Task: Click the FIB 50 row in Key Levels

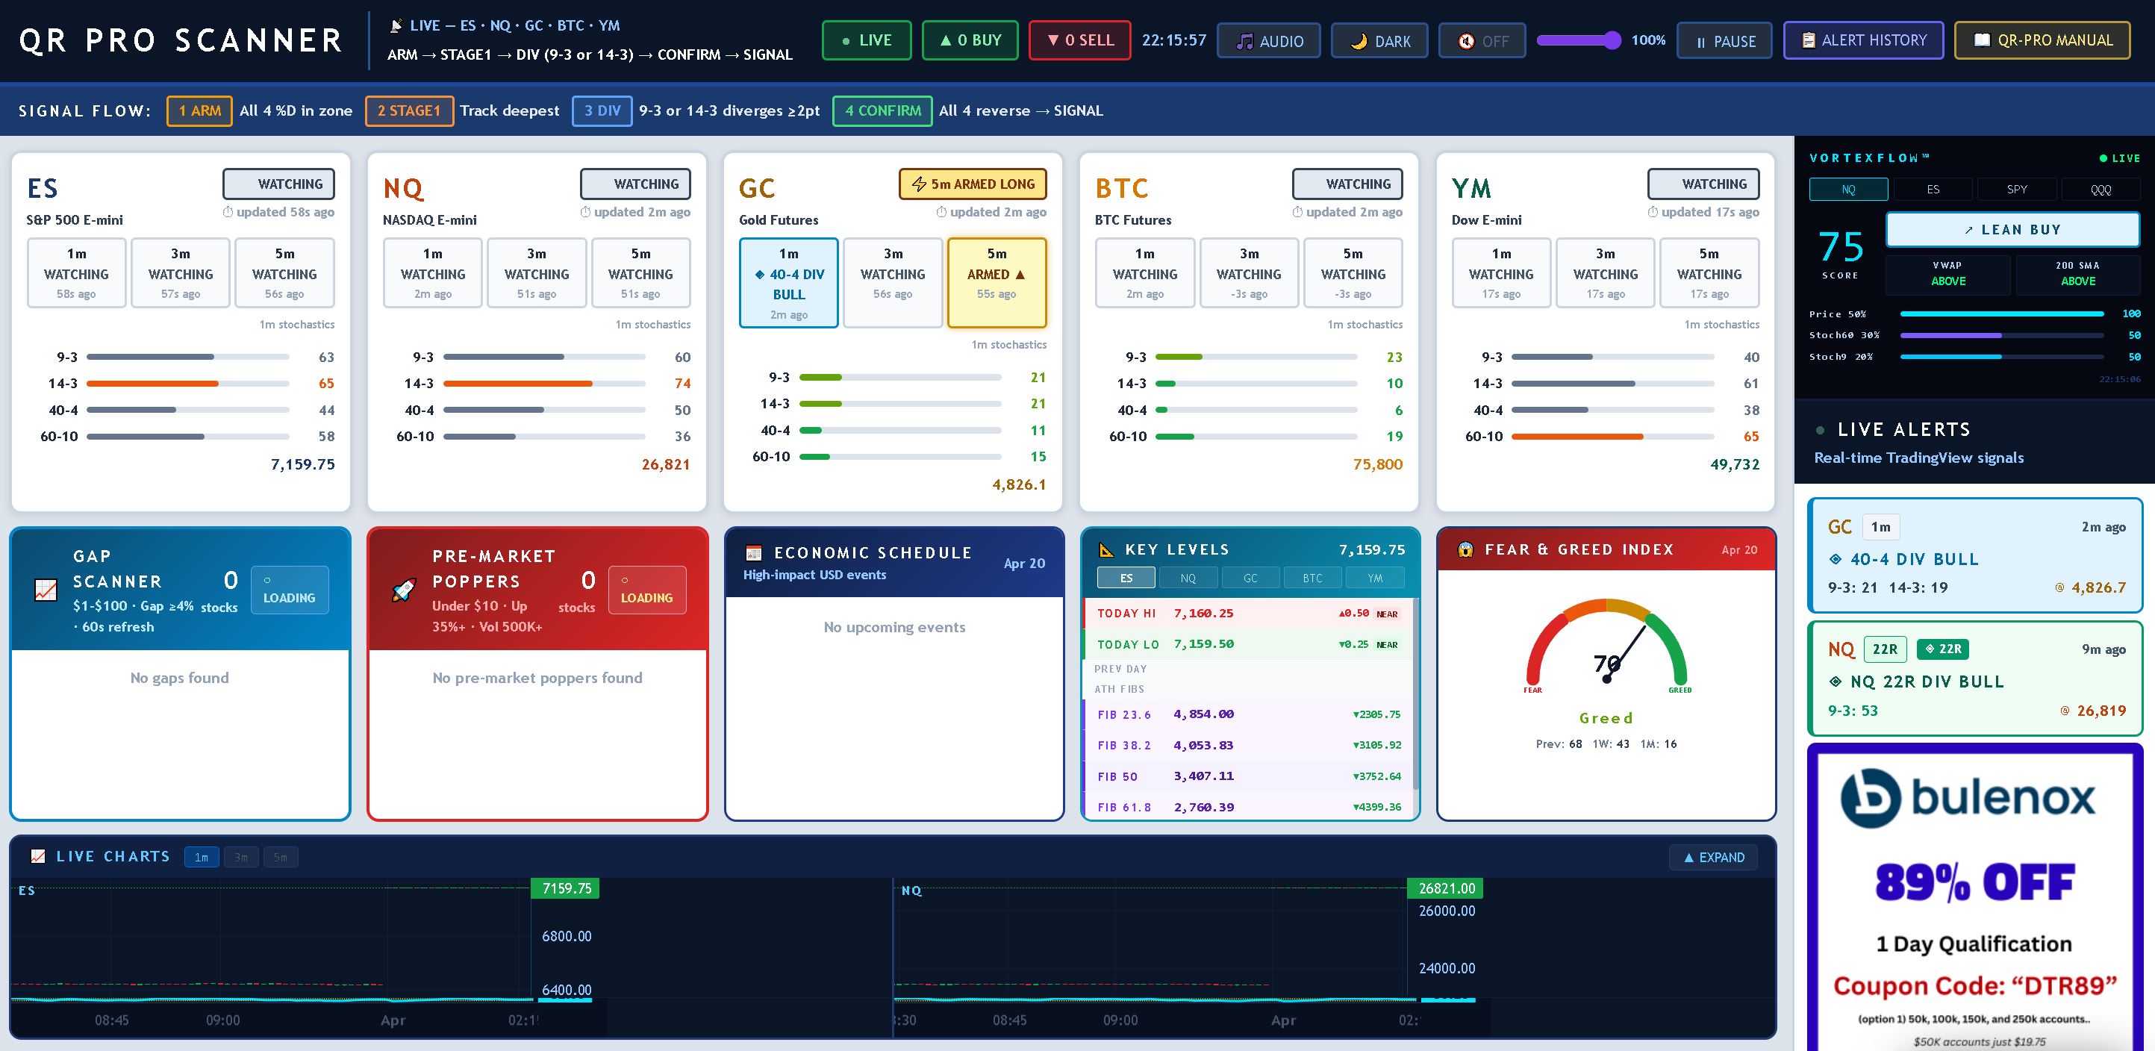Action: 1247,776
